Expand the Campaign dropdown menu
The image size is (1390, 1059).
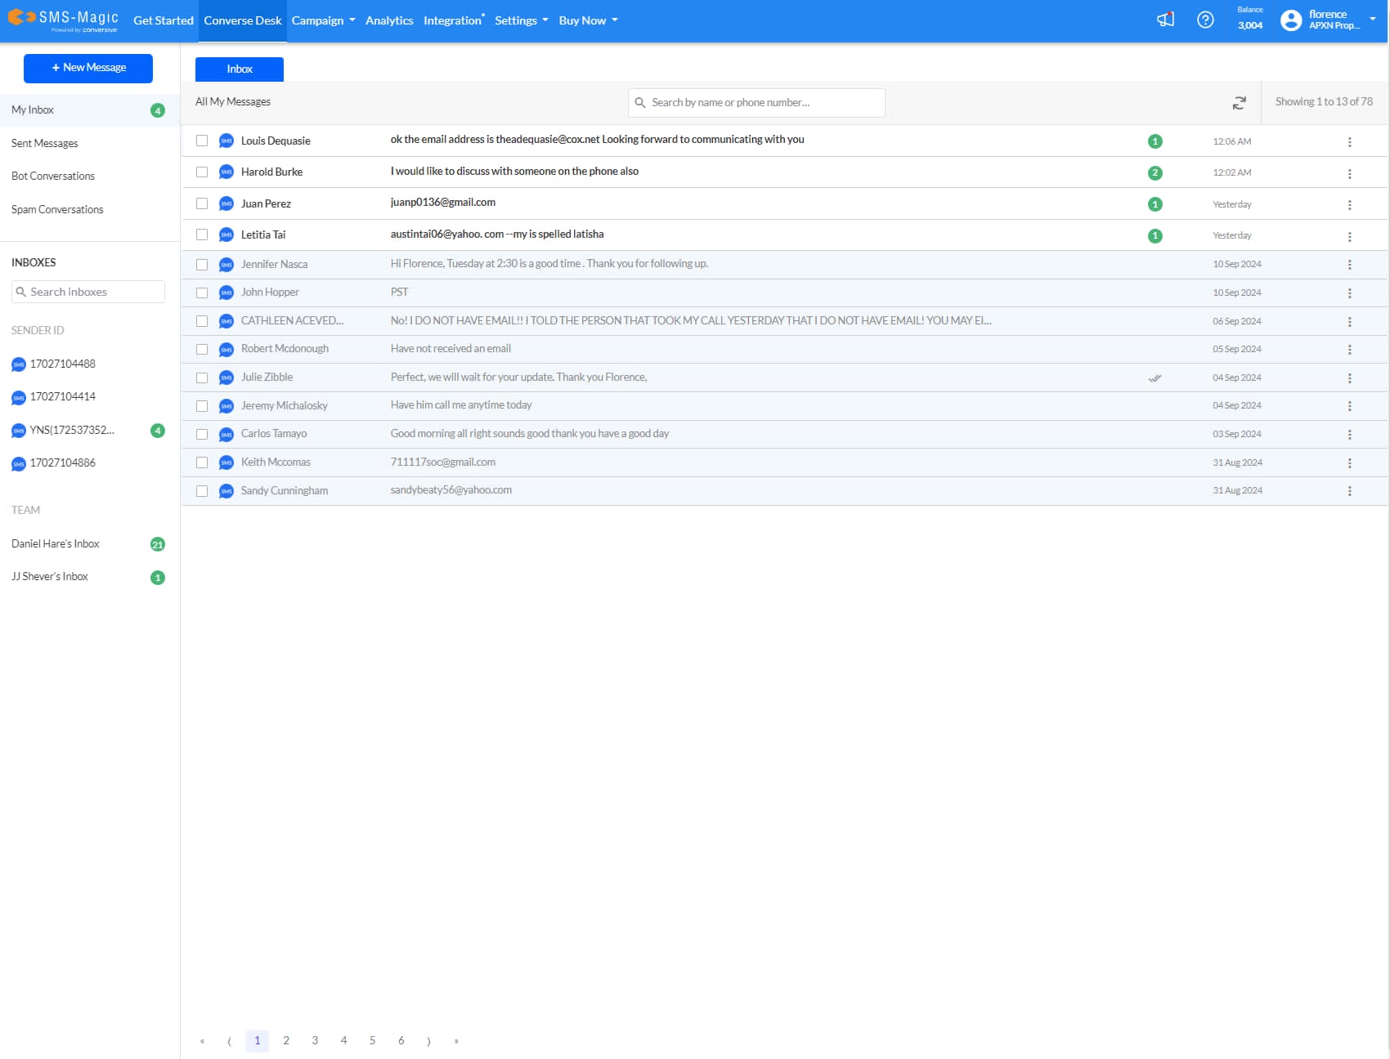[323, 20]
